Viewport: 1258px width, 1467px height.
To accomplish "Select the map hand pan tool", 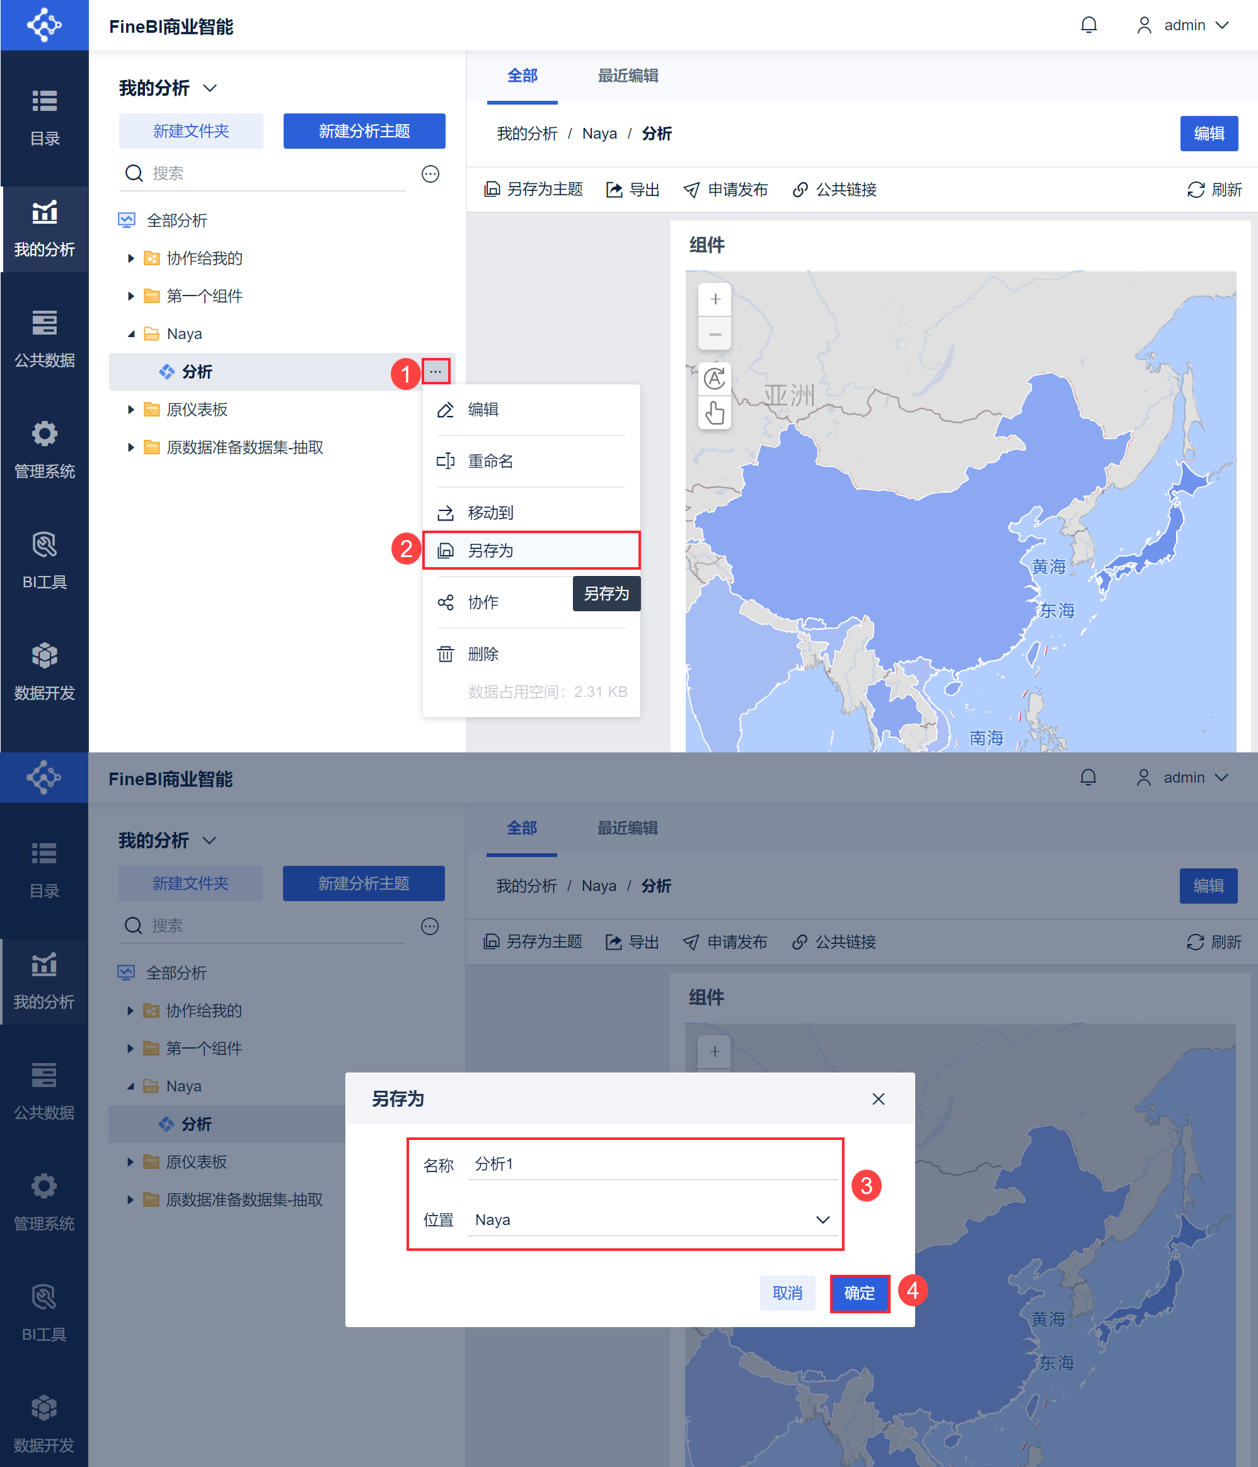I will [715, 412].
